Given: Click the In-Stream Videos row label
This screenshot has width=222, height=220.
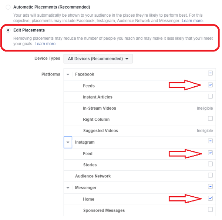Looking at the screenshot, I should (99, 108).
